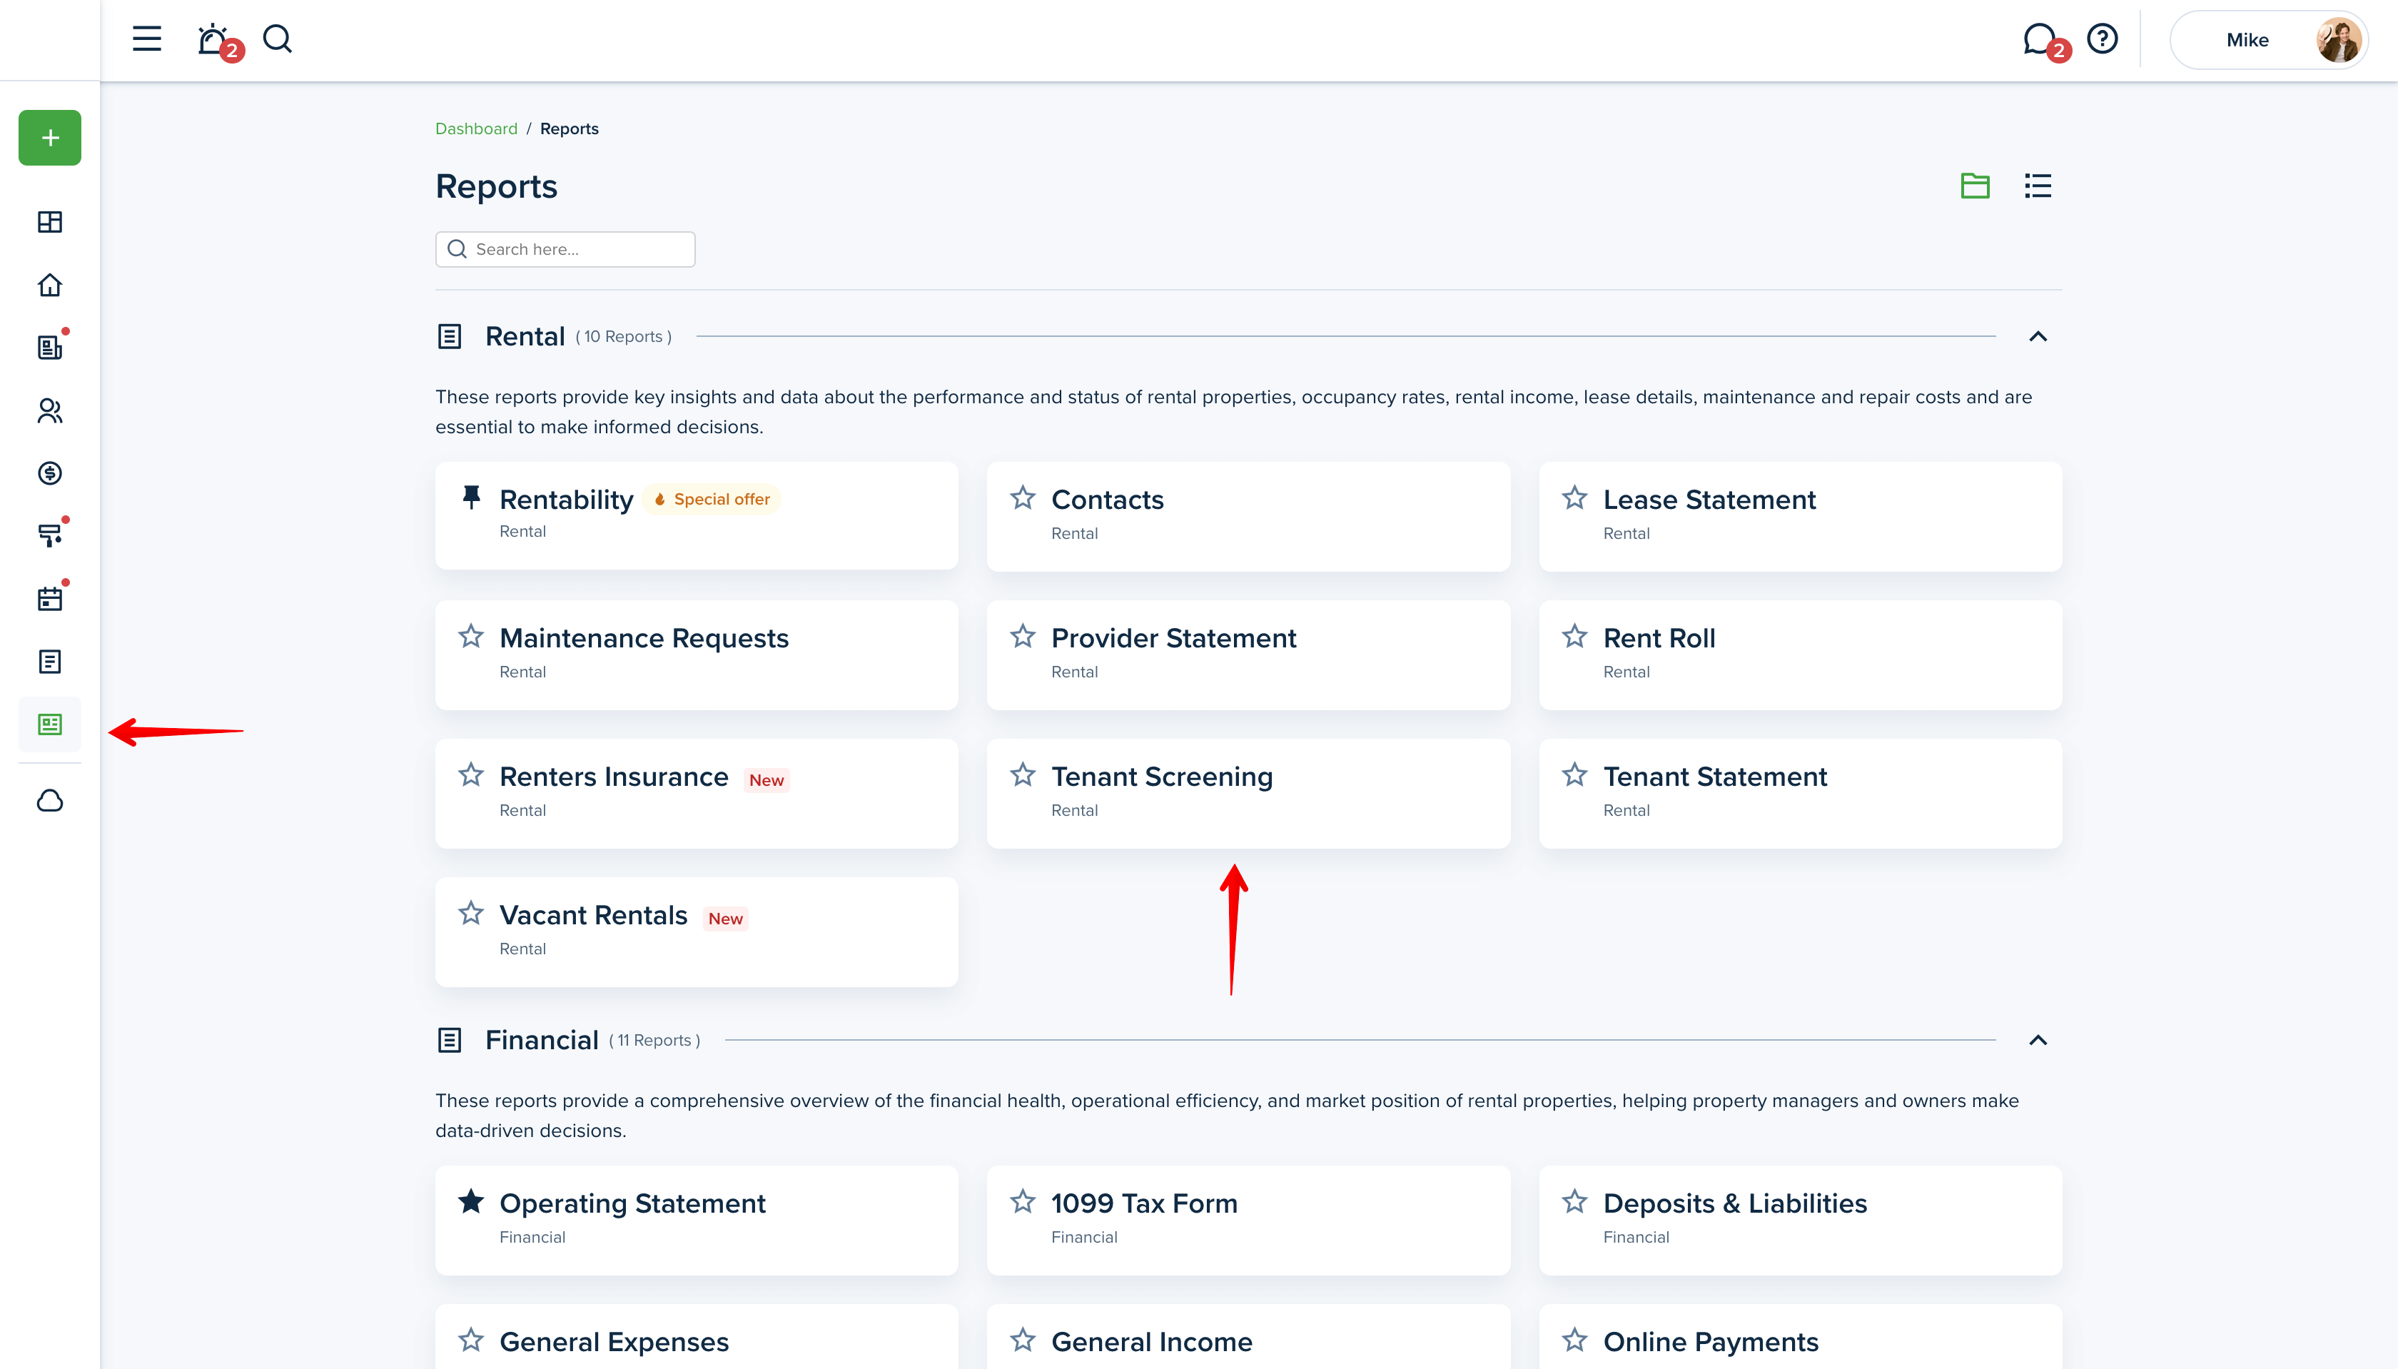Unfavorite the Operating Statement star

click(471, 1202)
